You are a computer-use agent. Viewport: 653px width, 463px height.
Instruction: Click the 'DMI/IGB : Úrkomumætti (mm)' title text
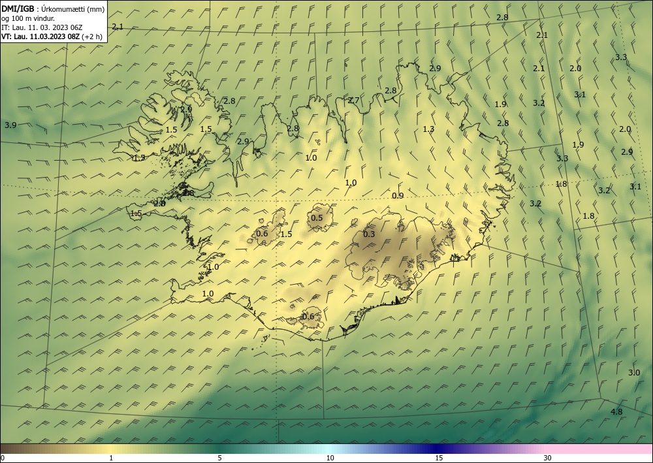(x=53, y=8)
